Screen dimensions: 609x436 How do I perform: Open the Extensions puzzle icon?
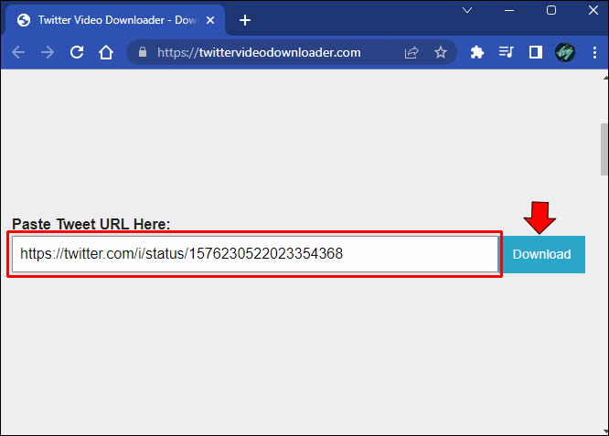pyautogui.click(x=477, y=52)
